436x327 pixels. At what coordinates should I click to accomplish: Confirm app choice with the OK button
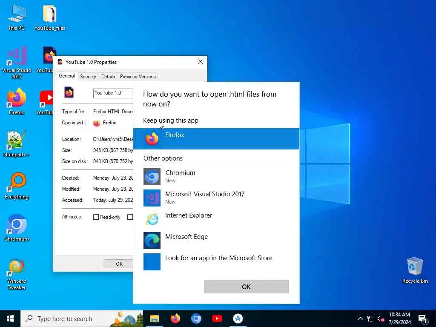point(246,287)
